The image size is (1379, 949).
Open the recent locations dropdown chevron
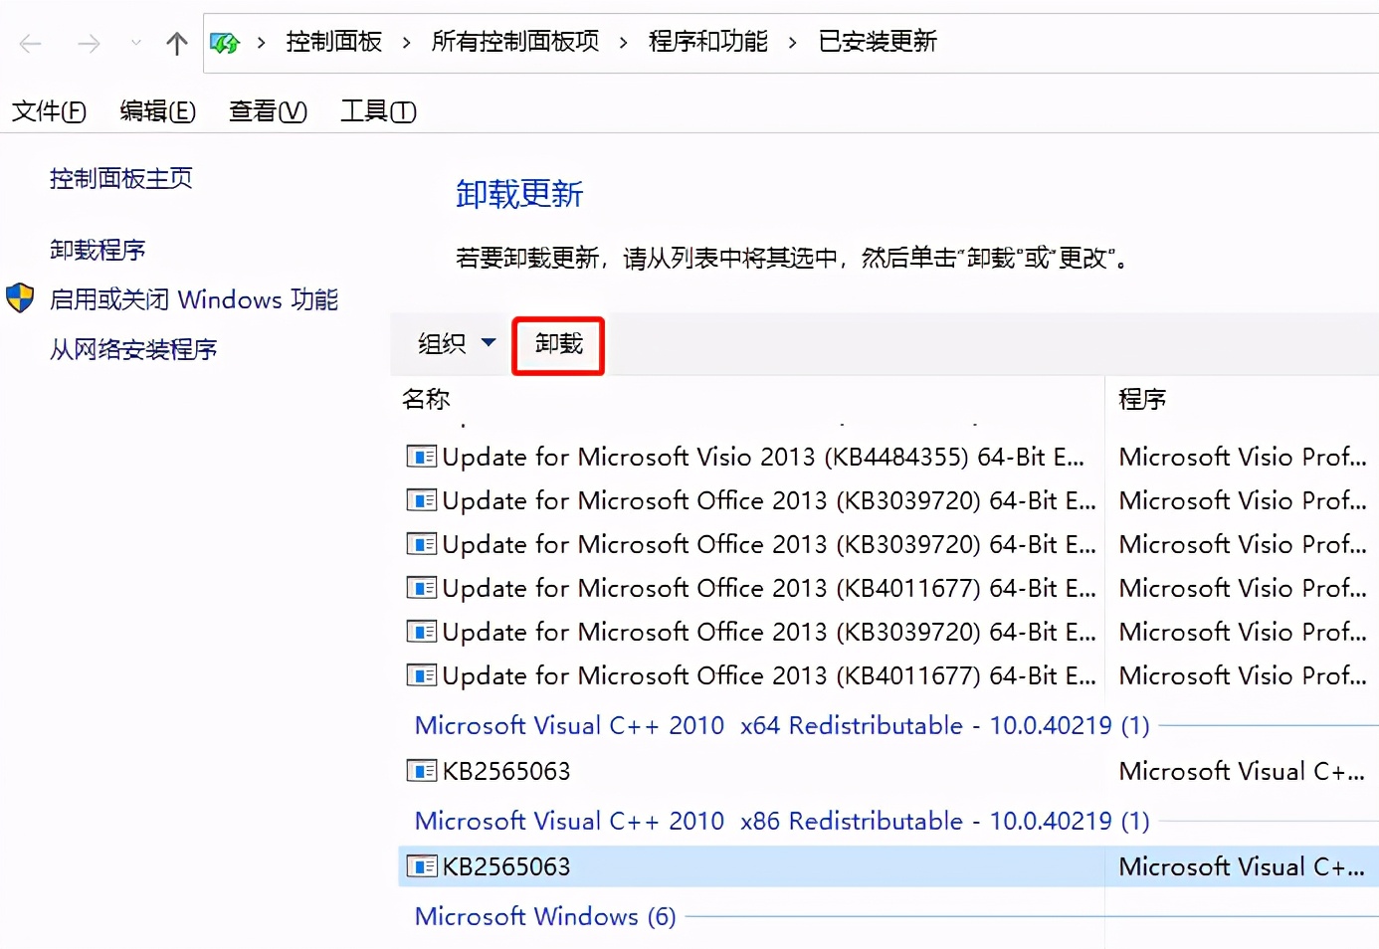(x=134, y=42)
